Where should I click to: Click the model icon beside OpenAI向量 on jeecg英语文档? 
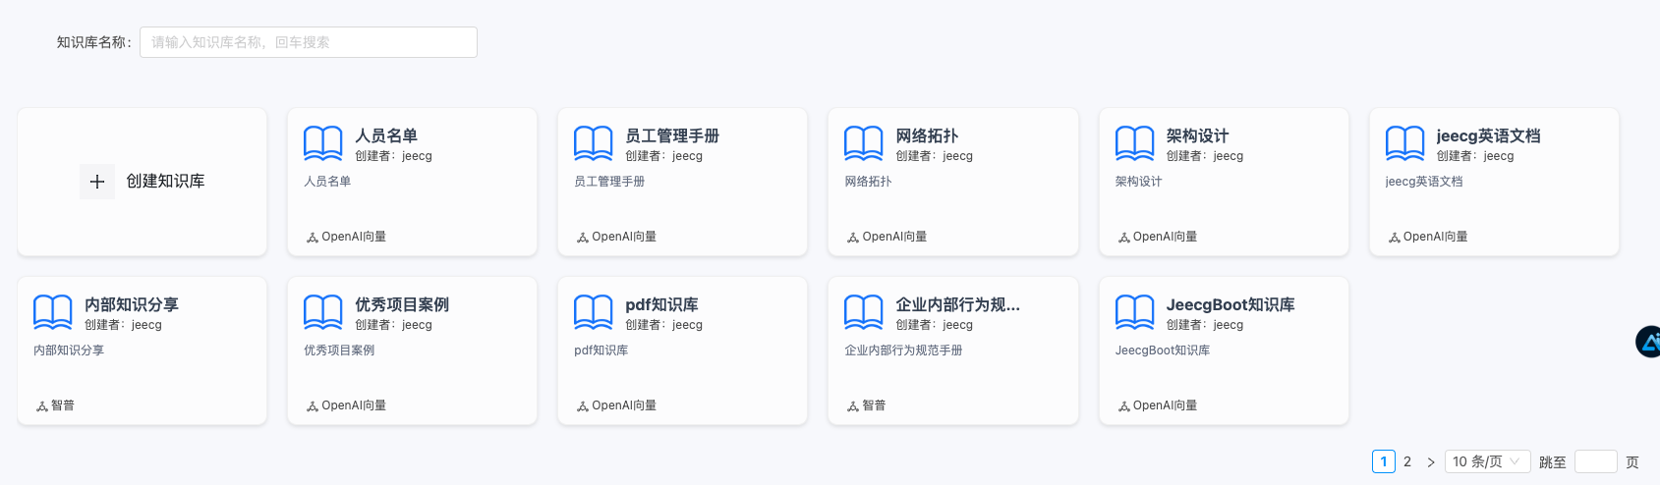click(1395, 238)
